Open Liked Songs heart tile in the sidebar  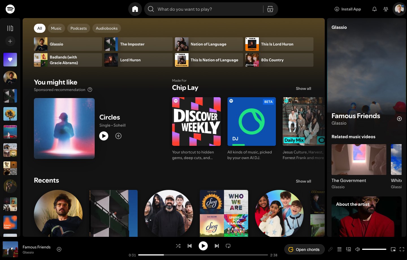click(x=10, y=60)
